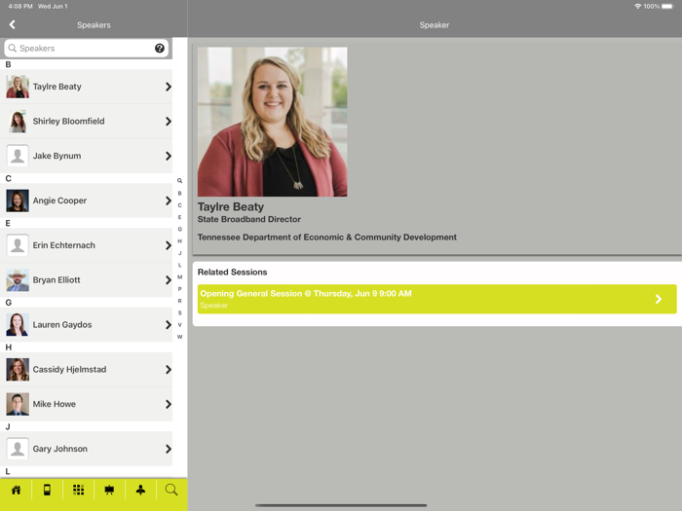This screenshot has height=511, width=682.
Task: Open Shirley Bloomfield's row chevron
Action: point(169,122)
